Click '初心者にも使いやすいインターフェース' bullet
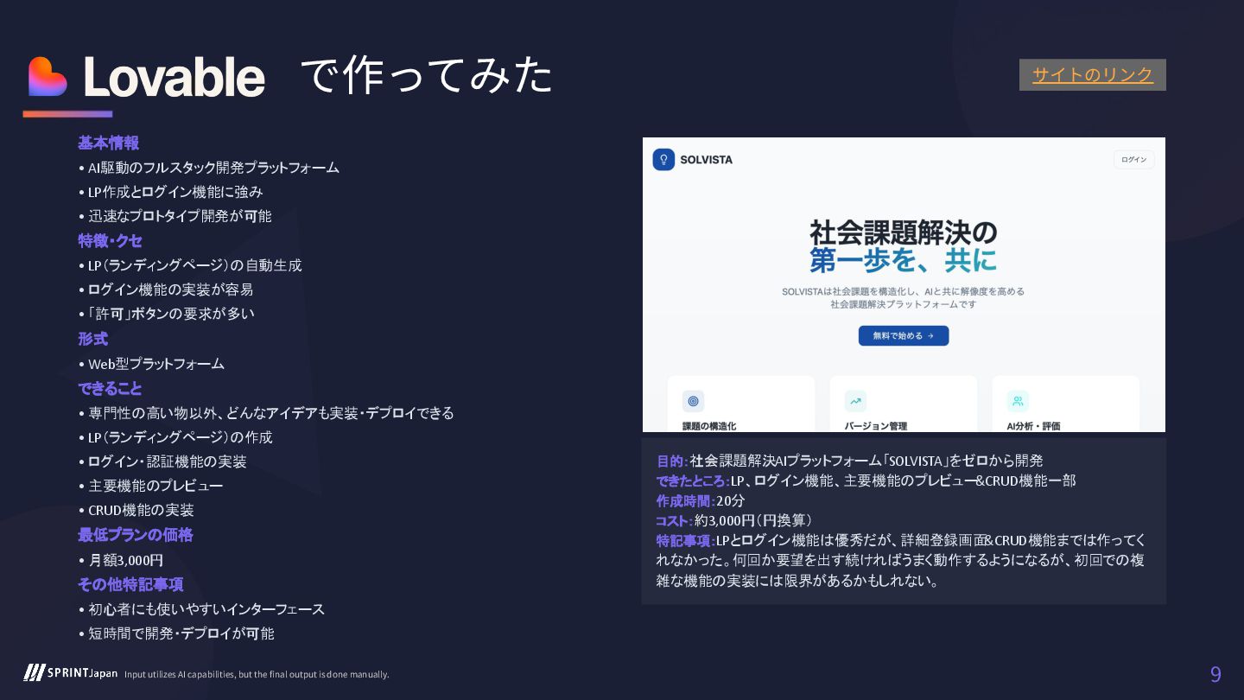 (201, 609)
